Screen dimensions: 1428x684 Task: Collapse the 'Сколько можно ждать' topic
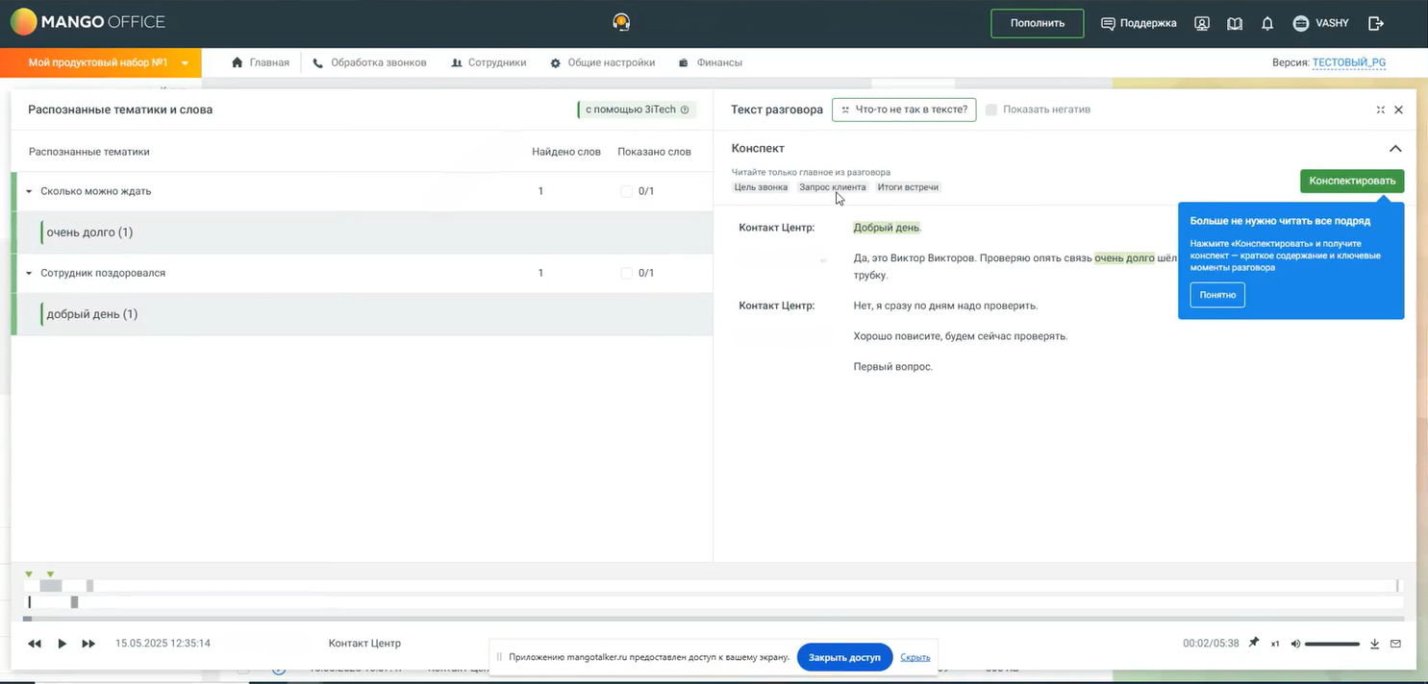(29, 191)
